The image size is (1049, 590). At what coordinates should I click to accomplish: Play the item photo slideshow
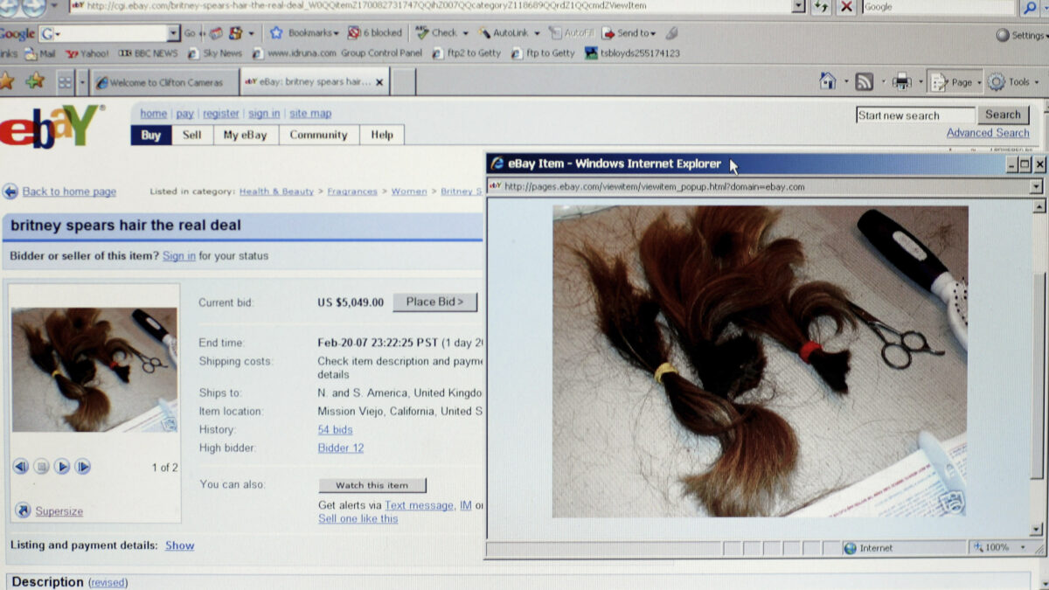(x=62, y=467)
